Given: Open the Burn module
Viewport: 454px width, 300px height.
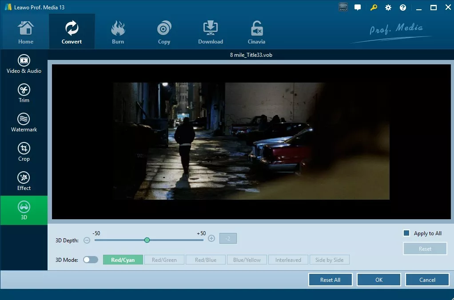Looking at the screenshot, I should (118, 32).
